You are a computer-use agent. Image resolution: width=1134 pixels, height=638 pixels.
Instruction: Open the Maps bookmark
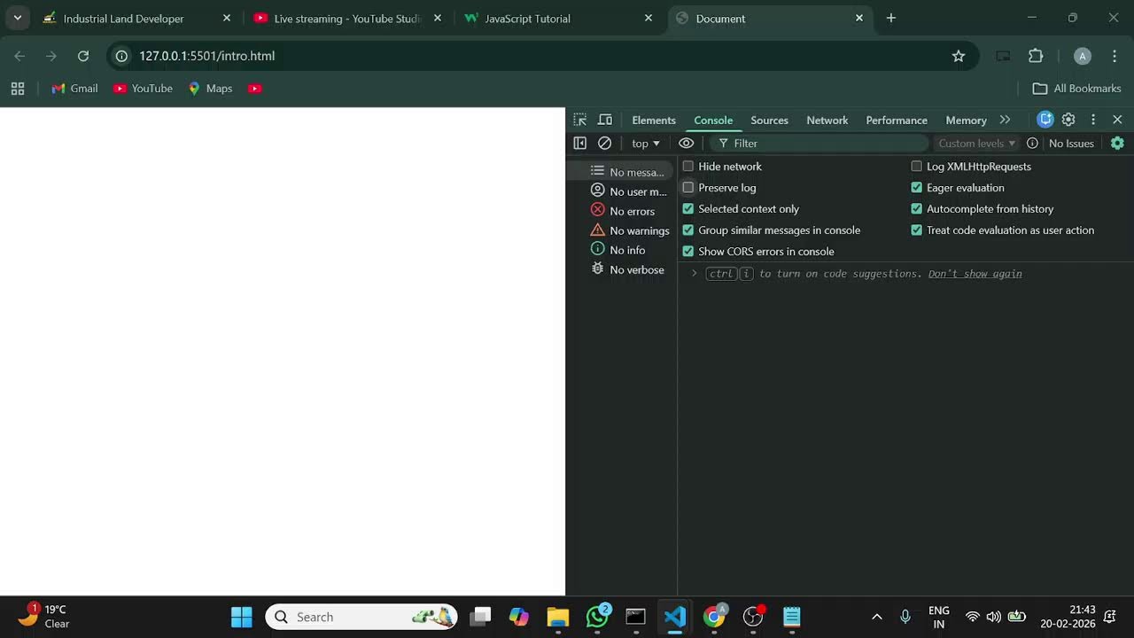[x=210, y=89]
